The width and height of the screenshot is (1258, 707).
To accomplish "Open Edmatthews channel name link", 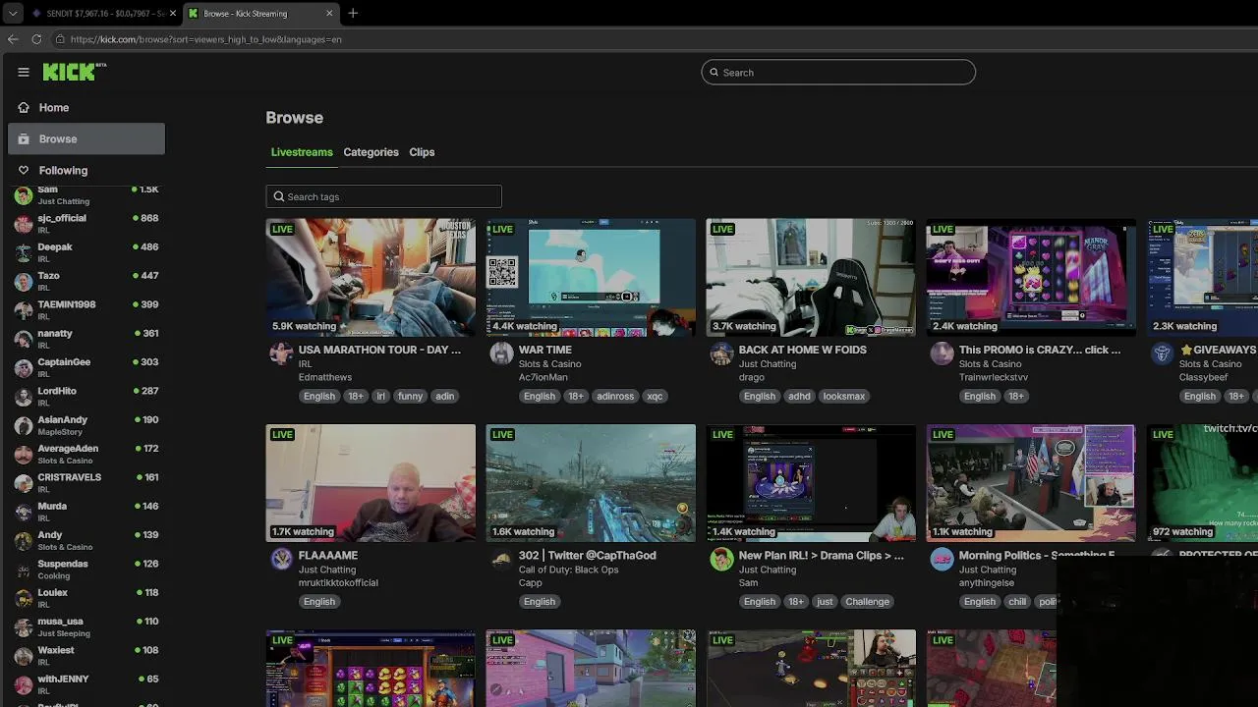I will pos(325,377).
